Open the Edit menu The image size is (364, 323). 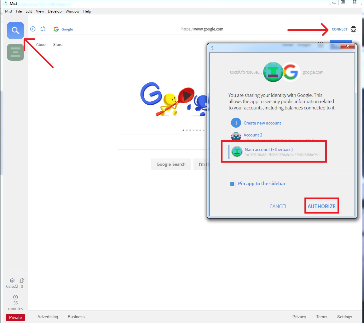click(x=29, y=11)
